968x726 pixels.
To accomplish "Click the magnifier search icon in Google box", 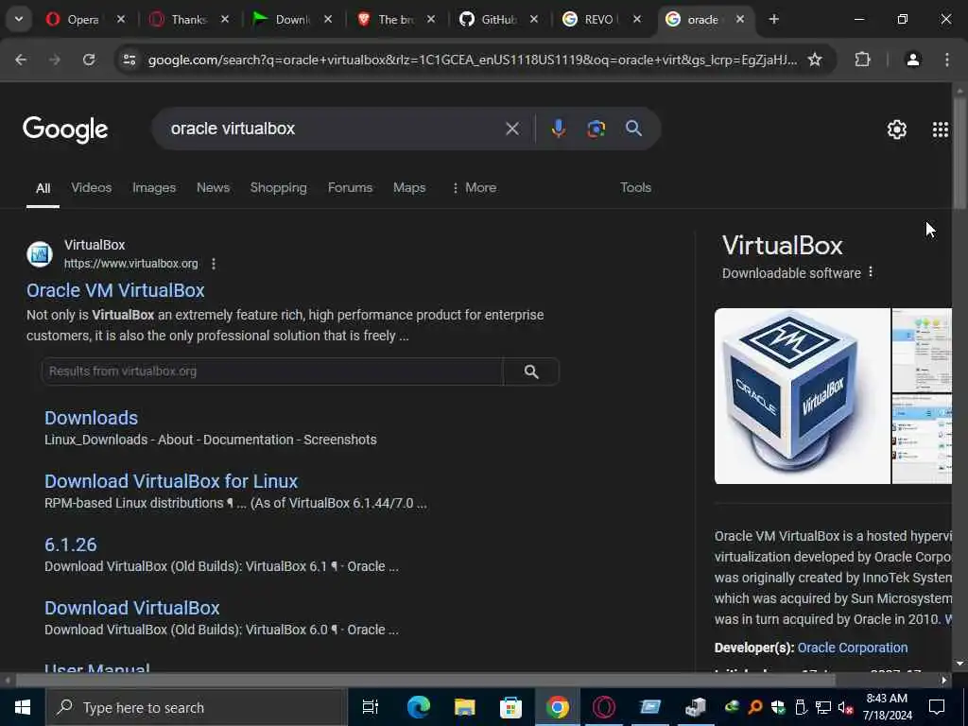I will click(x=633, y=129).
